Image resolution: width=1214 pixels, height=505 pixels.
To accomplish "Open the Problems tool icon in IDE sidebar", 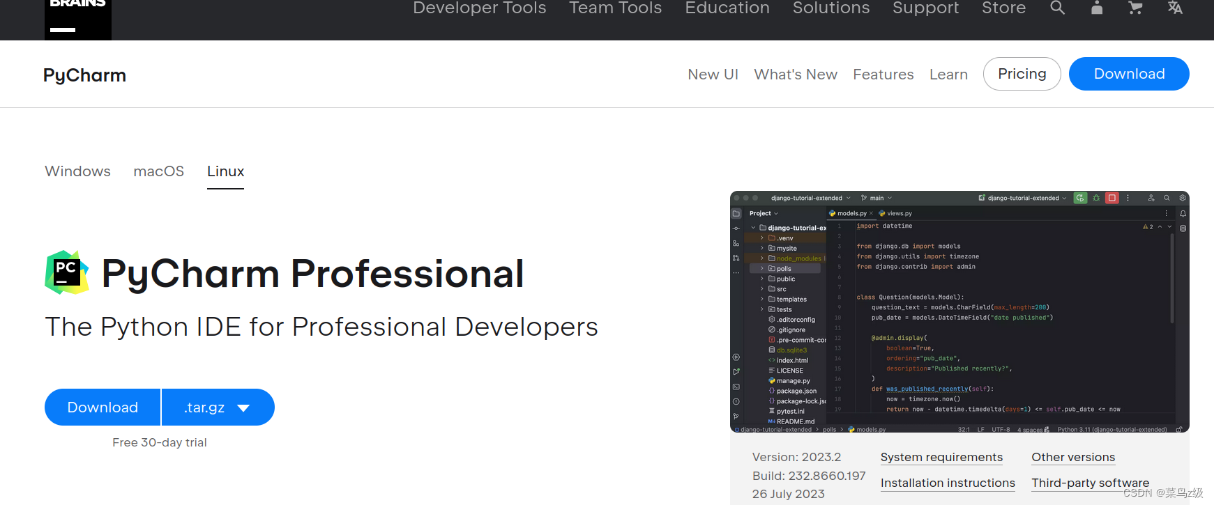I will click(x=736, y=401).
